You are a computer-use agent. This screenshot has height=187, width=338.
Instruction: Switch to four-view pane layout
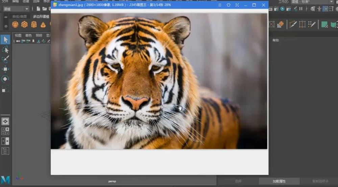[5, 131]
